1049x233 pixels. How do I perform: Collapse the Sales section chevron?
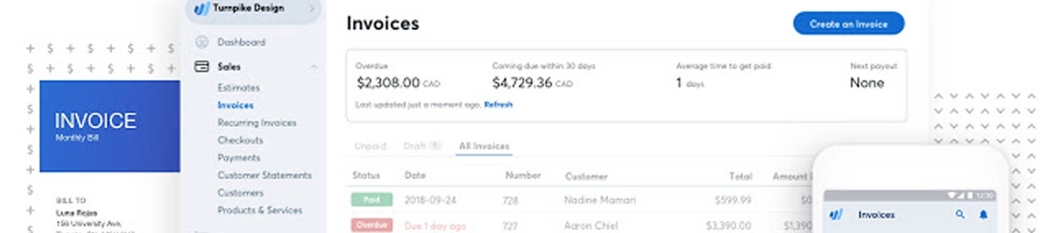314,67
